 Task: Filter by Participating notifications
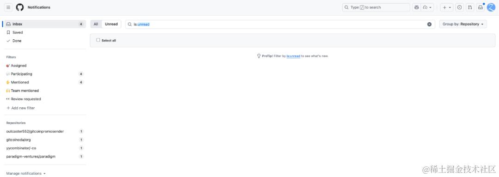[x=45, y=74]
